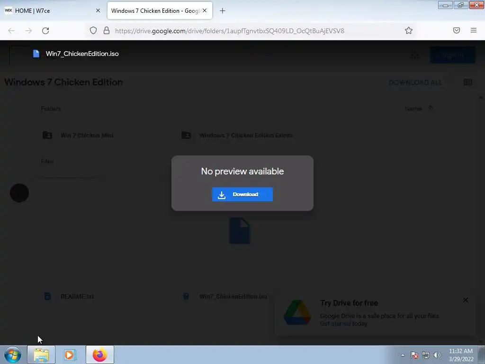This screenshot has height=364, width=485.
Task: Save page to Pocket
Action: pos(457,30)
